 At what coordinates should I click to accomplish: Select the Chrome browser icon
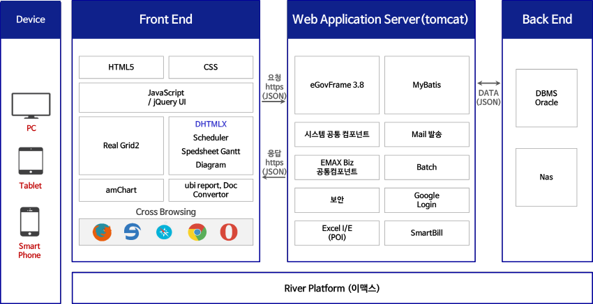pyautogui.click(x=197, y=232)
